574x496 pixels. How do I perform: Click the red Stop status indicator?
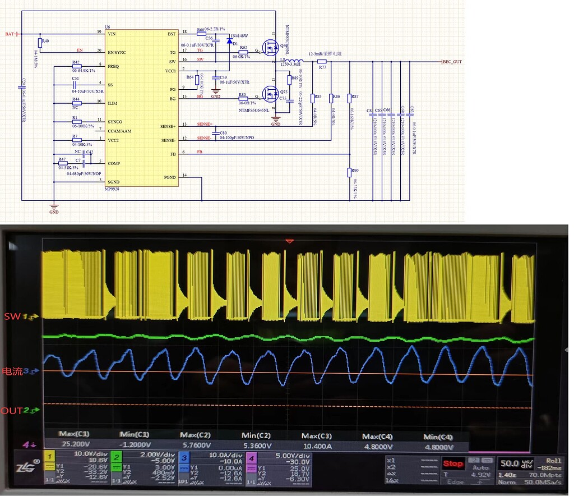[453, 463]
